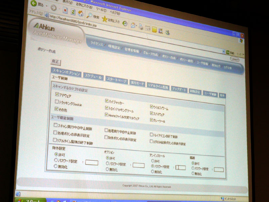Switch to the 実行モード tab

(x=137, y=83)
